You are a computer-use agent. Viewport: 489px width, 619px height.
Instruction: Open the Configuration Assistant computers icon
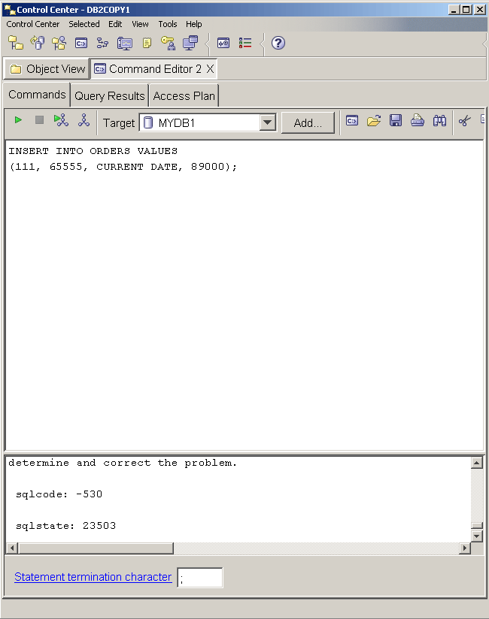tap(190, 43)
